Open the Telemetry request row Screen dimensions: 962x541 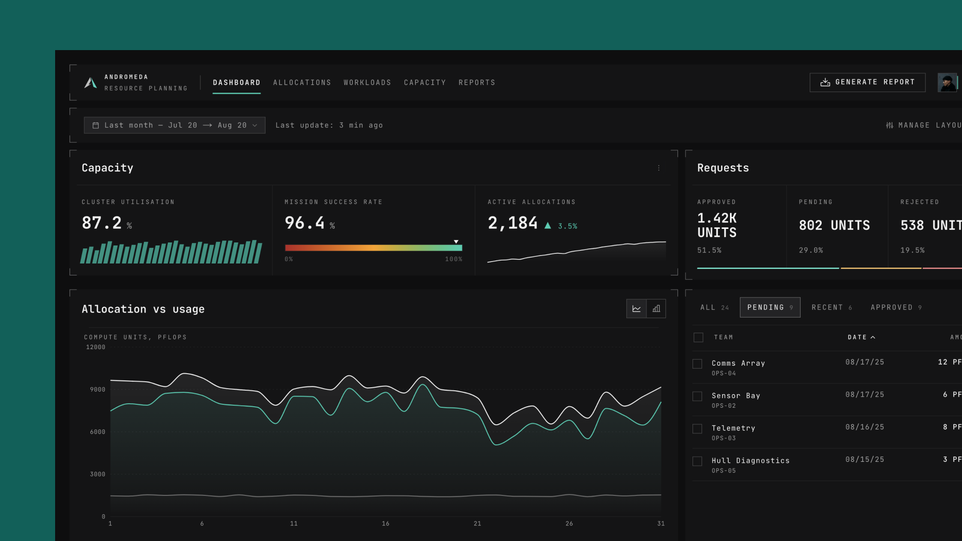point(827,432)
